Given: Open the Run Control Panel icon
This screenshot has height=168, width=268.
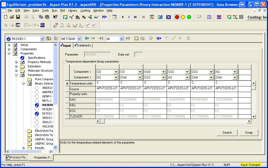Looking at the screenshot, I should [115, 17].
